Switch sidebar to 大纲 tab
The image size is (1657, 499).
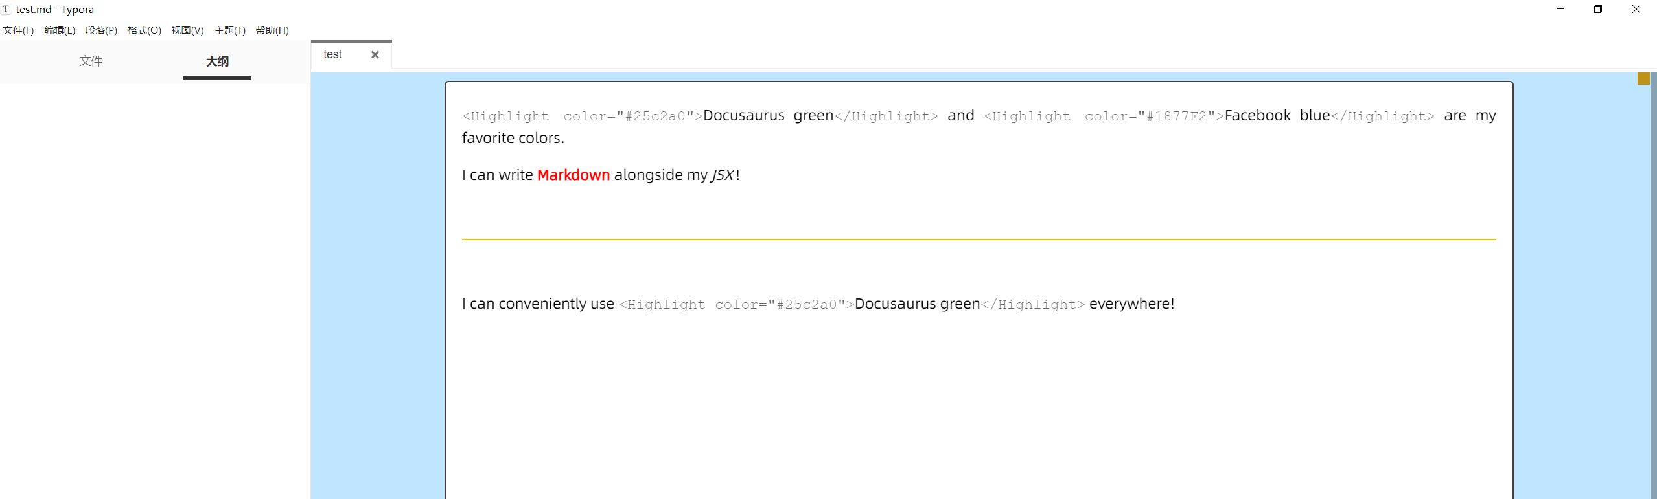(x=217, y=61)
